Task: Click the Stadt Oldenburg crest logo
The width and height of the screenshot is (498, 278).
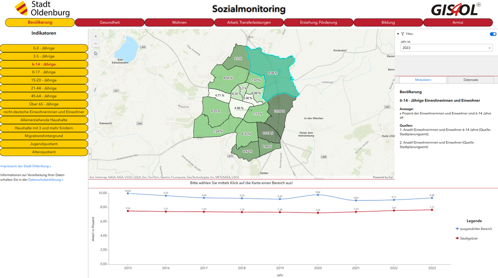Action: pos(21,8)
